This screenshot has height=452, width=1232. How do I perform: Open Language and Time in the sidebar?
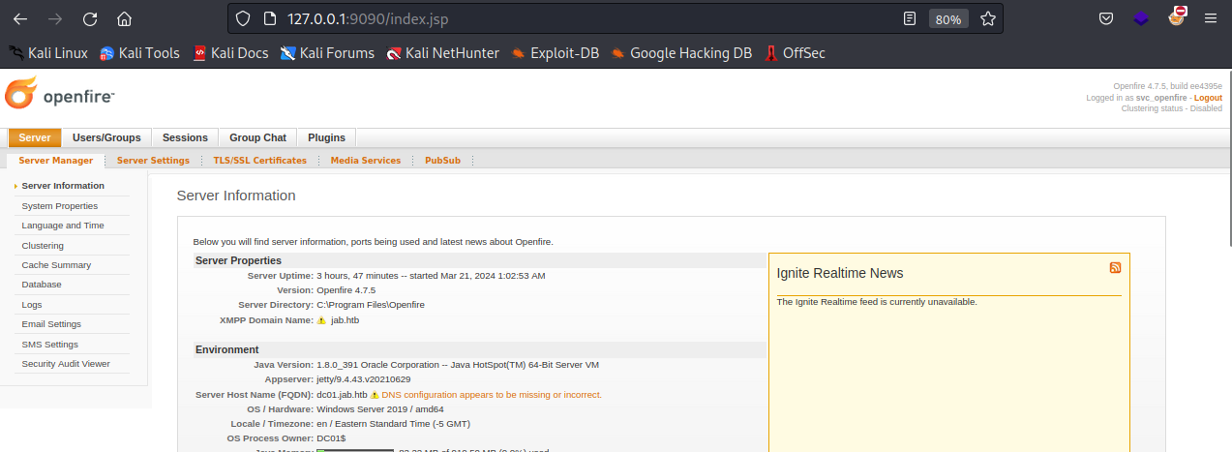pyautogui.click(x=63, y=226)
